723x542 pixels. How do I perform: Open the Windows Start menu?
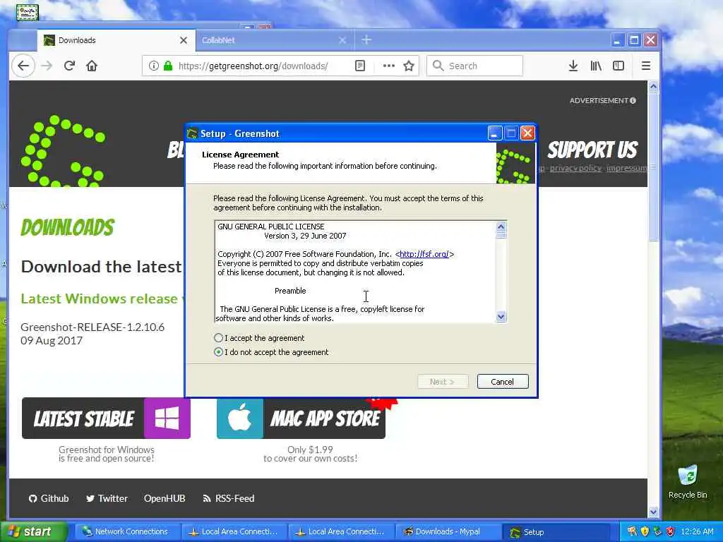(33, 532)
